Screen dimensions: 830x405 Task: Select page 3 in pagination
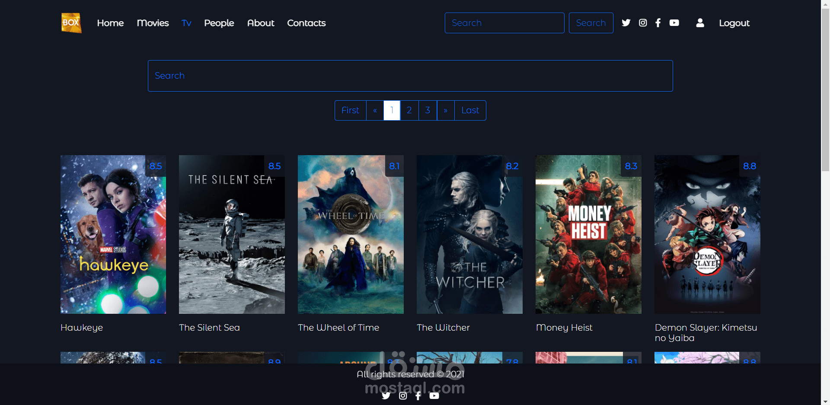428,110
